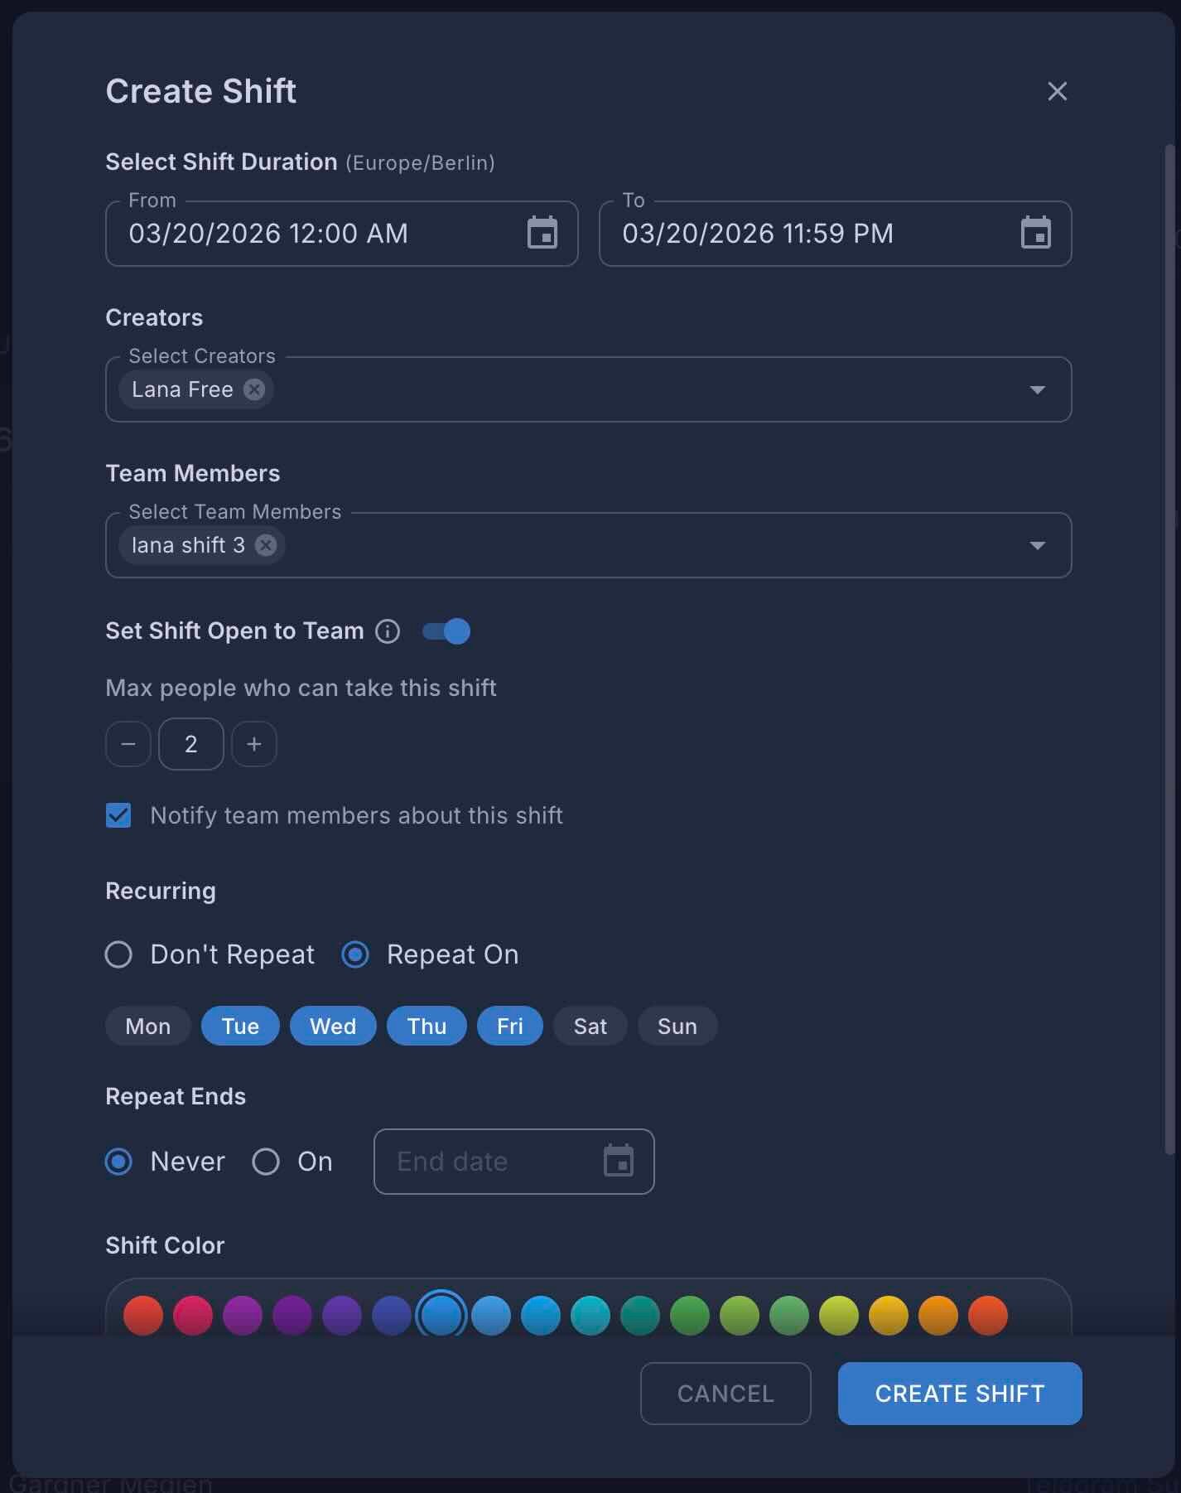
Task: Deselect Fri from repeat days
Action: coord(509,1027)
